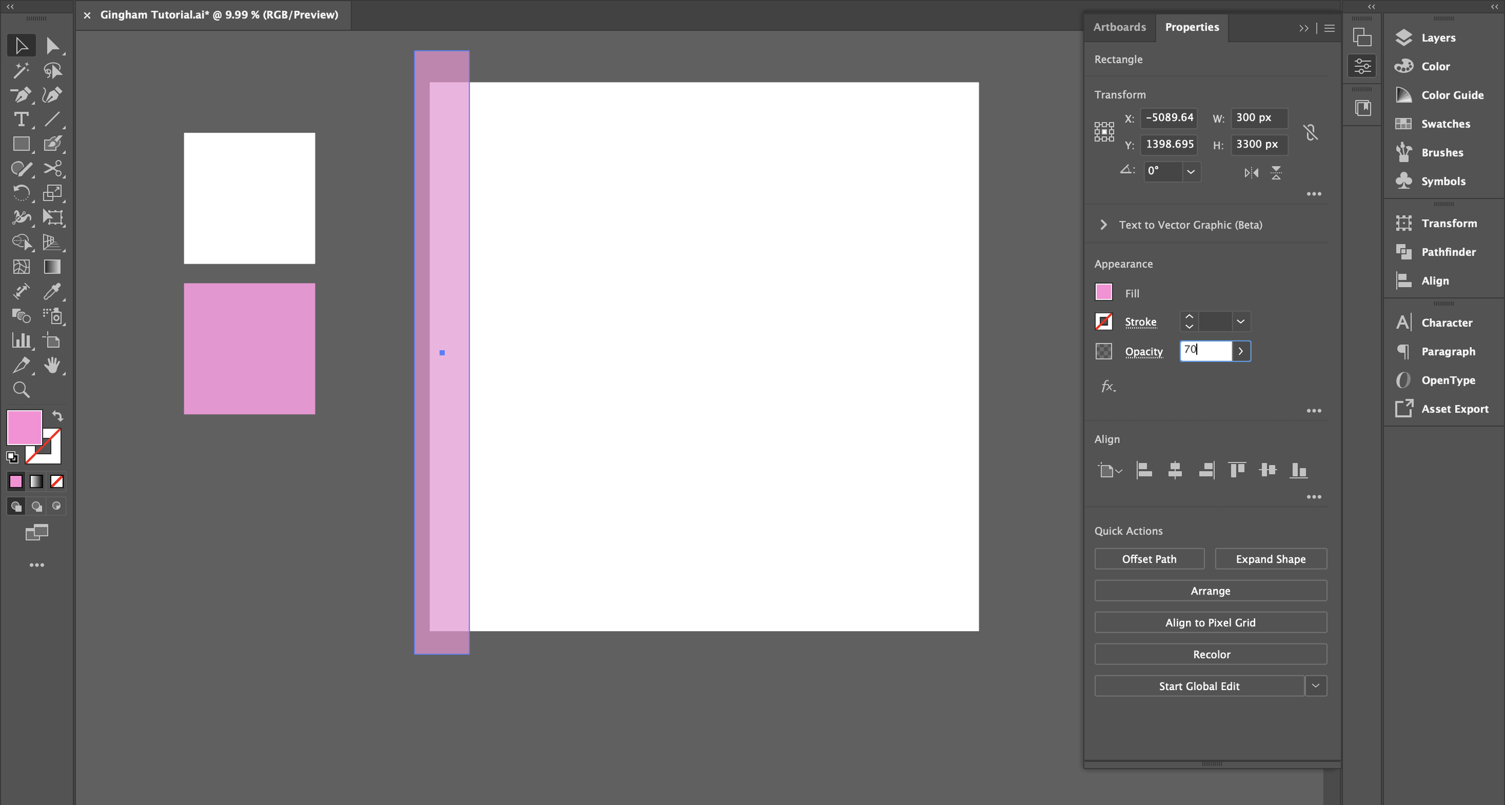
Task: Select the Hand tool
Action: click(52, 365)
